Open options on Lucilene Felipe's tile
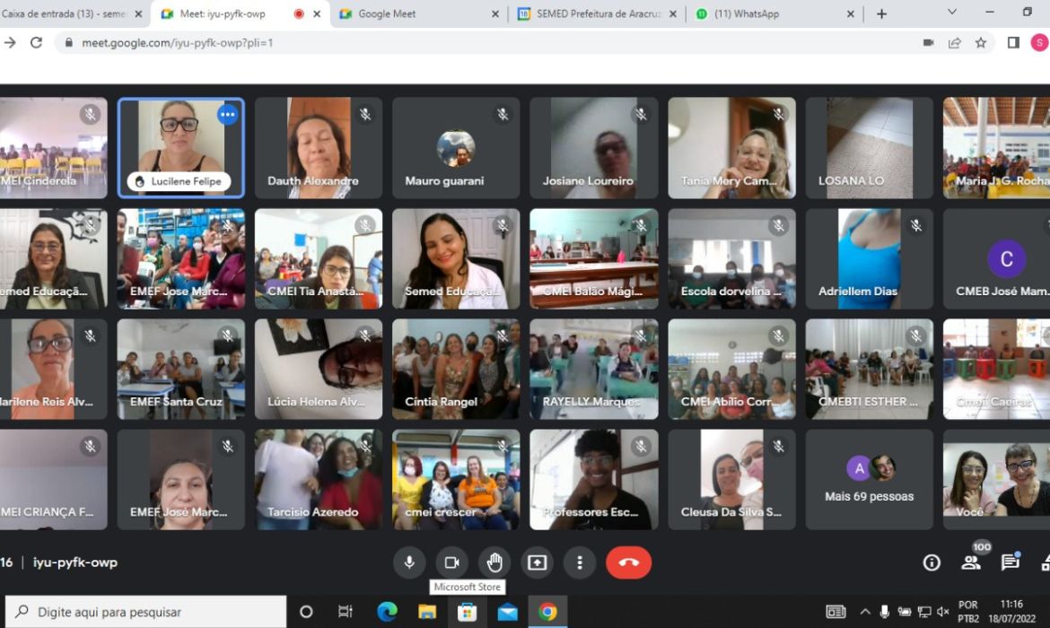 pos(228,115)
